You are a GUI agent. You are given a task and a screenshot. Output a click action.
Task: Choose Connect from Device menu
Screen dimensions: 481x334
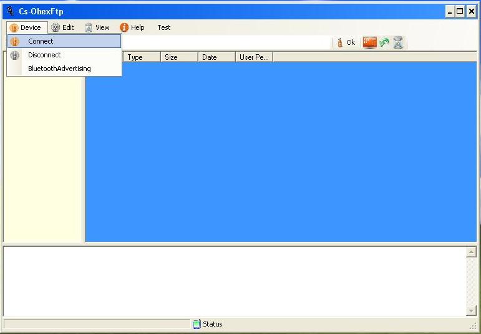click(64, 41)
